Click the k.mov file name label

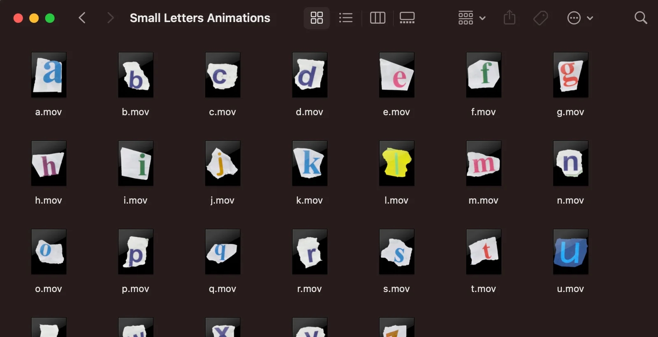click(309, 200)
